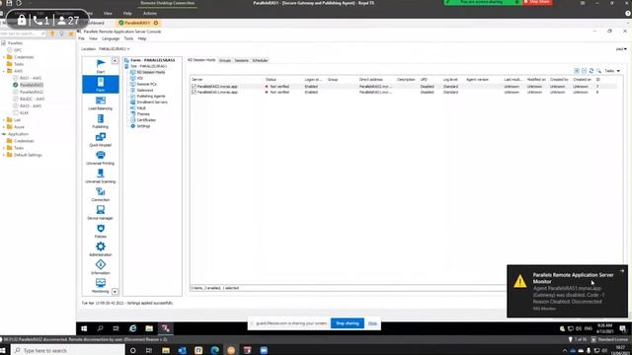Image resolution: width=632 pixels, height=355 pixels.
Task: Select Settings node in farm tree
Action: click(x=143, y=126)
